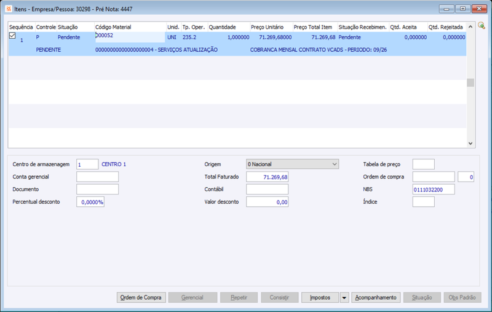Click the Controle column header
Screen dimensions: 492x312
pos(46,27)
